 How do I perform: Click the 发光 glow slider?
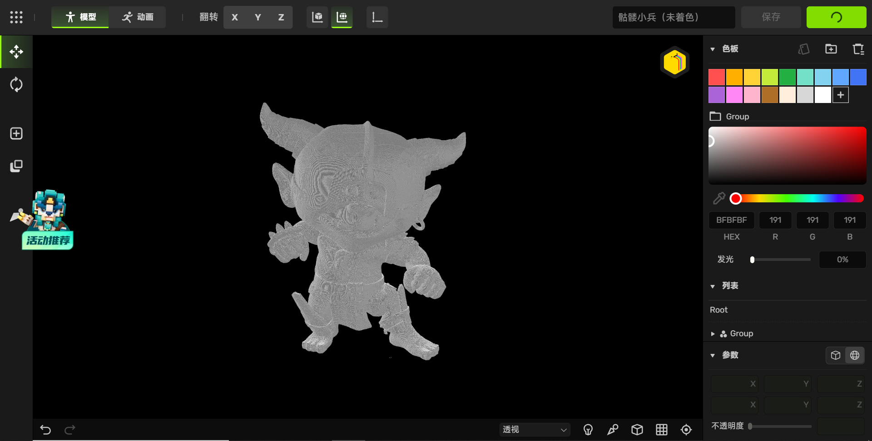[781, 260]
